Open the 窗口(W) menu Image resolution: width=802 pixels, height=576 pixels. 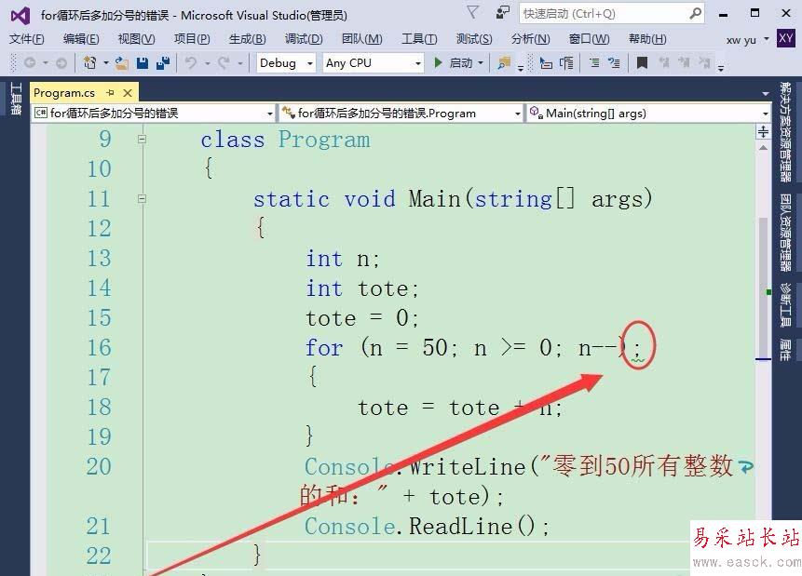(x=590, y=39)
